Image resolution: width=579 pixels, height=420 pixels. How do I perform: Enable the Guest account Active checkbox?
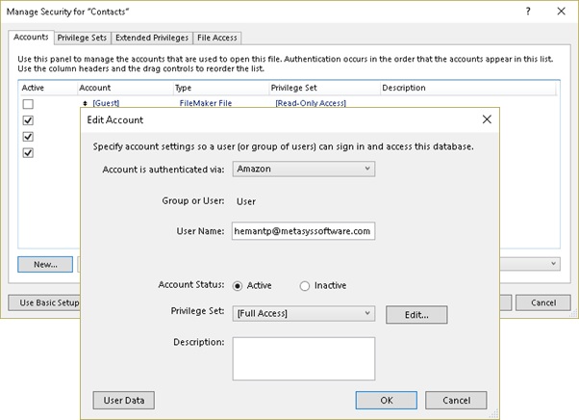(x=28, y=104)
